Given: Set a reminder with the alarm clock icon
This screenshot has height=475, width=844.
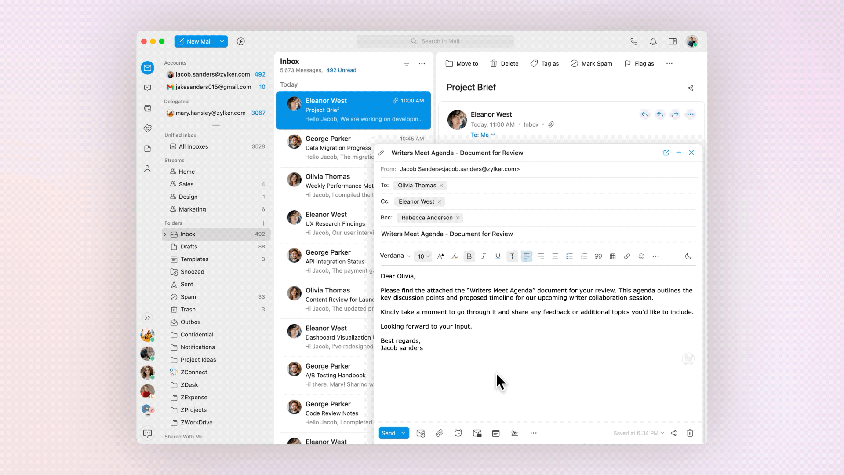Looking at the screenshot, I should click(x=458, y=433).
